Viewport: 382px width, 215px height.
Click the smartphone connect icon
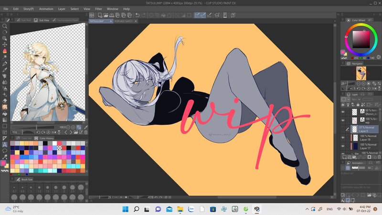pyautogui.click(x=225, y=15)
